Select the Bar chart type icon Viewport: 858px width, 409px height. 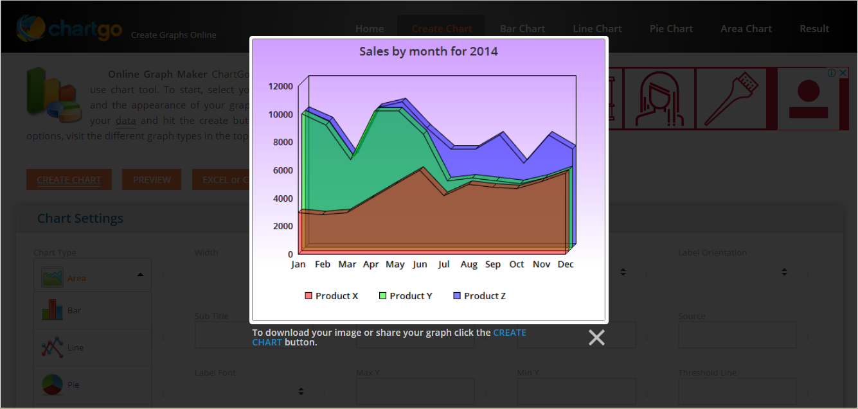tap(52, 310)
